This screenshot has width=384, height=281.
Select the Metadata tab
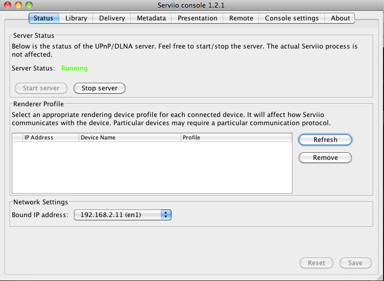click(x=151, y=18)
